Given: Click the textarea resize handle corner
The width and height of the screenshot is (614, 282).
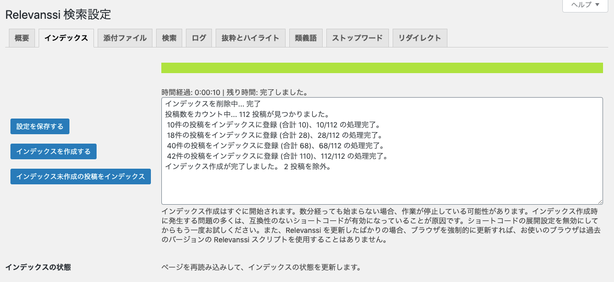Looking at the screenshot, I should point(600,202).
